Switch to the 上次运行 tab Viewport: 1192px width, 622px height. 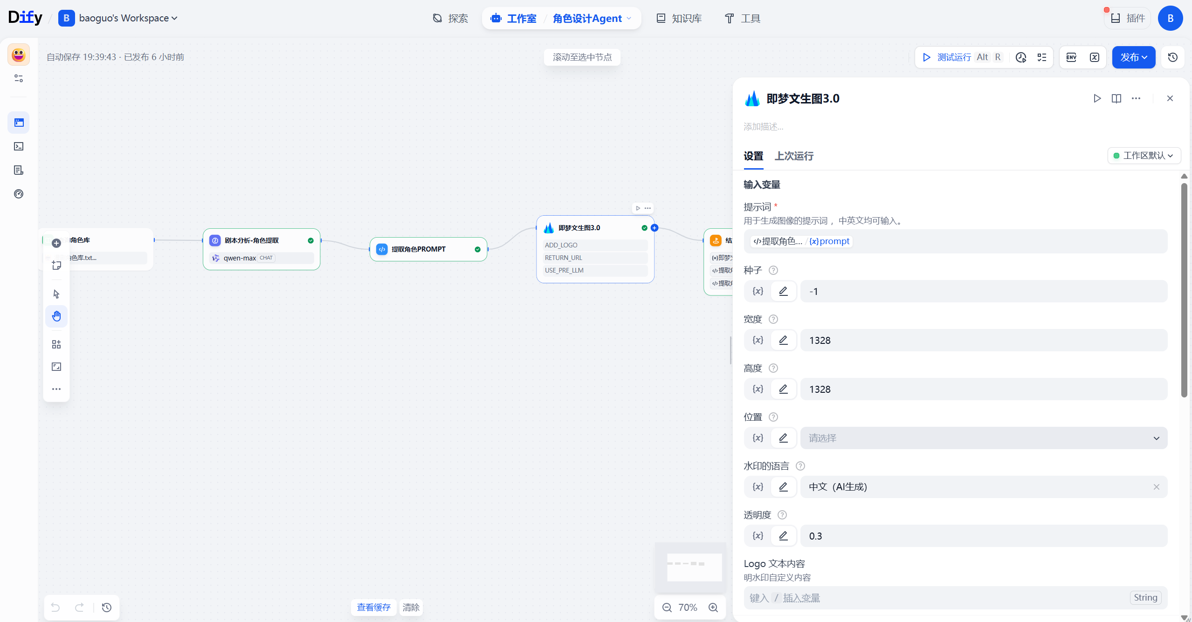794,156
